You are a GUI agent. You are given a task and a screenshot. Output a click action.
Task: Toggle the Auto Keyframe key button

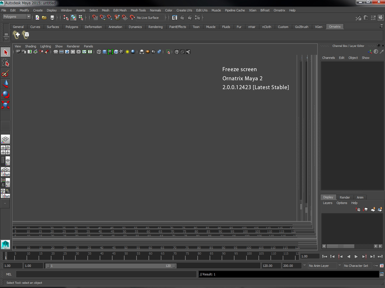pos(376,266)
